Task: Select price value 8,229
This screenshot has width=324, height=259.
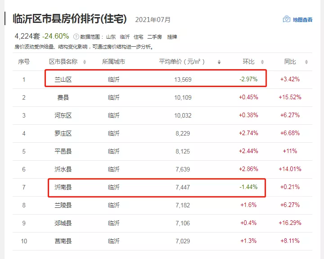Action: tap(183, 133)
